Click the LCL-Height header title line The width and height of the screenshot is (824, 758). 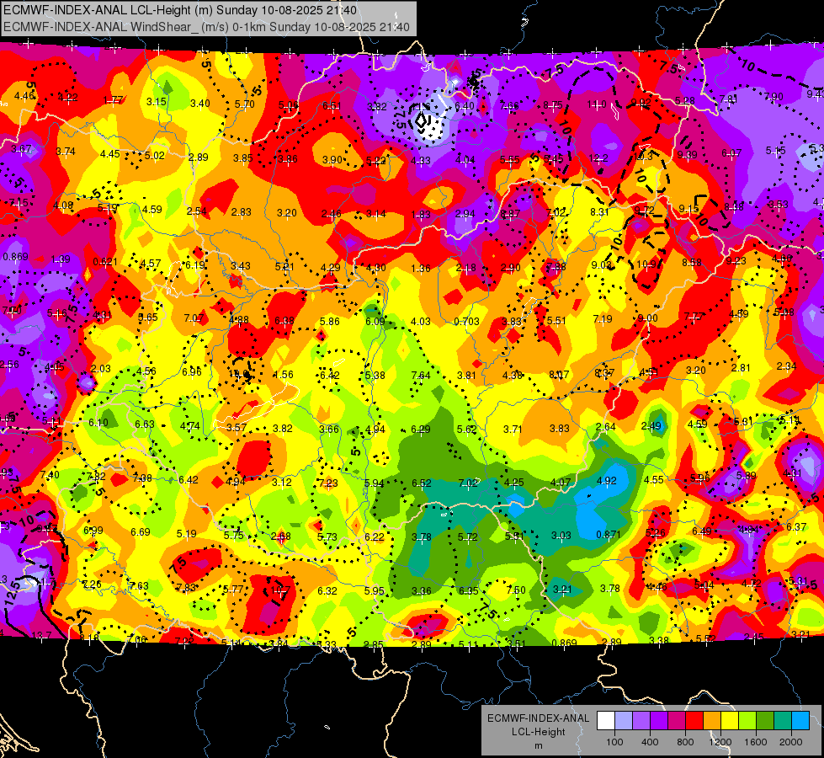180,10
